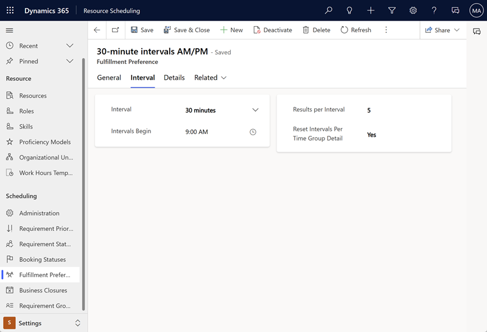Image resolution: width=487 pixels, height=332 pixels.
Task: Click the Share button
Action: 438,30
